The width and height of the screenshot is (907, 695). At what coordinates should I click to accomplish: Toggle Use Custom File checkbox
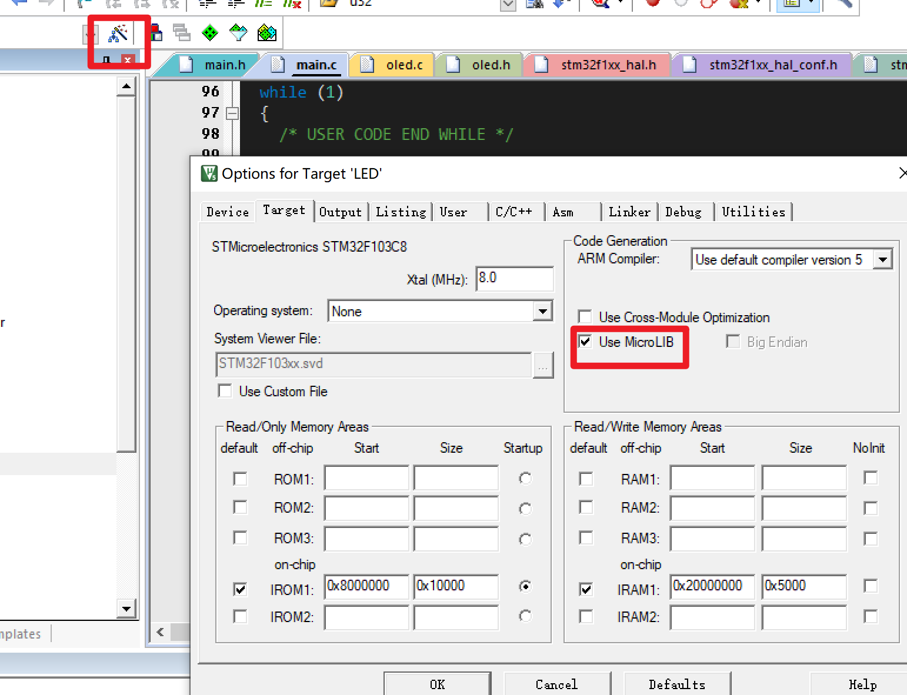(x=225, y=391)
